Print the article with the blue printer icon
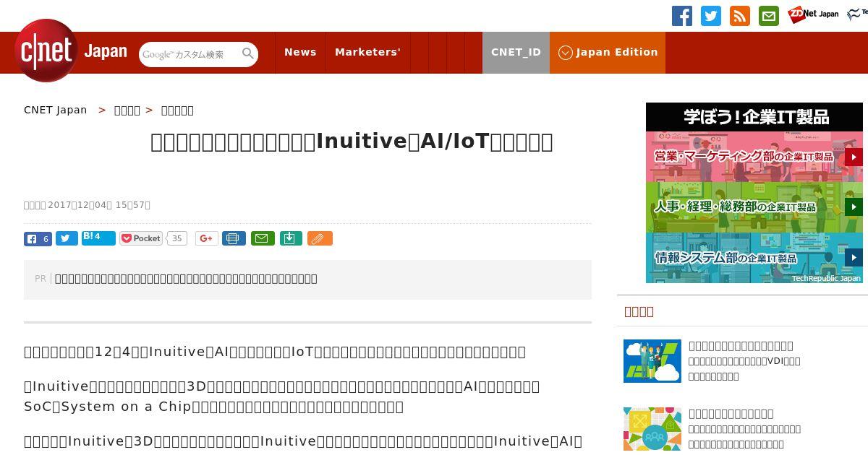The width and height of the screenshot is (868, 455). 234,238
